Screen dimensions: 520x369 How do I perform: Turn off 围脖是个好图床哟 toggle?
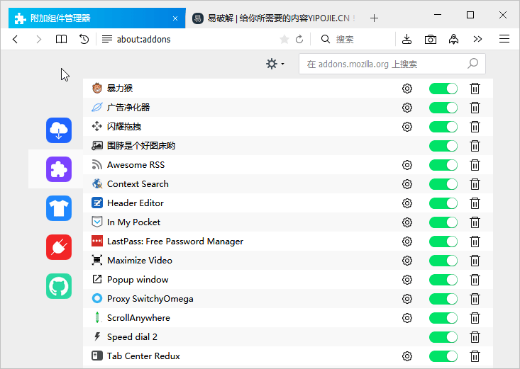(443, 146)
